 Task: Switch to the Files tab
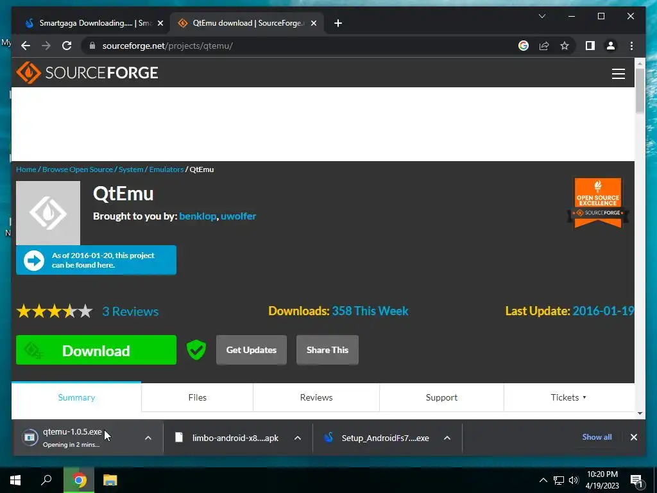(x=198, y=397)
